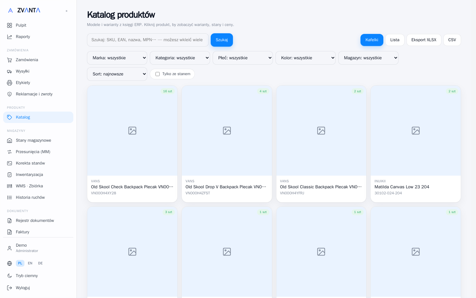Click the Przesunięcia (MM) arrows icon
Image resolution: width=476 pixels, height=298 pixels.
pos(10,152)
